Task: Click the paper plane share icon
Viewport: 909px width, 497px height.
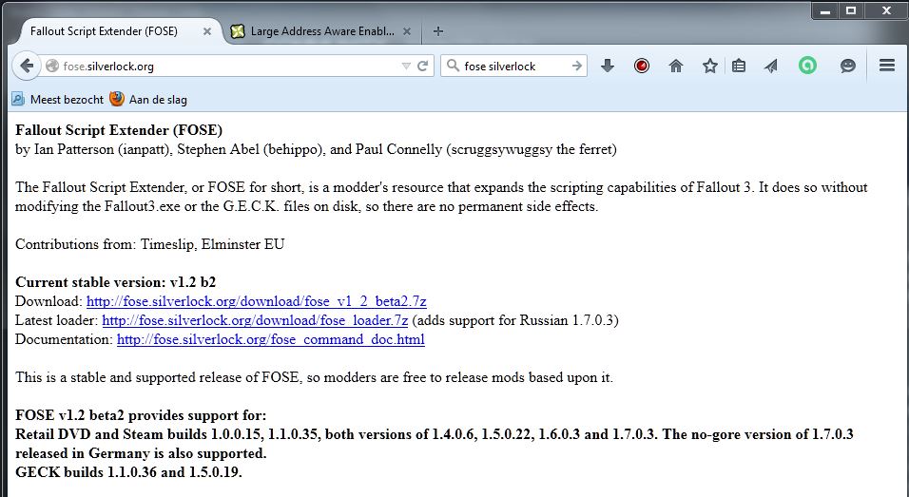Action: [771, 66]
